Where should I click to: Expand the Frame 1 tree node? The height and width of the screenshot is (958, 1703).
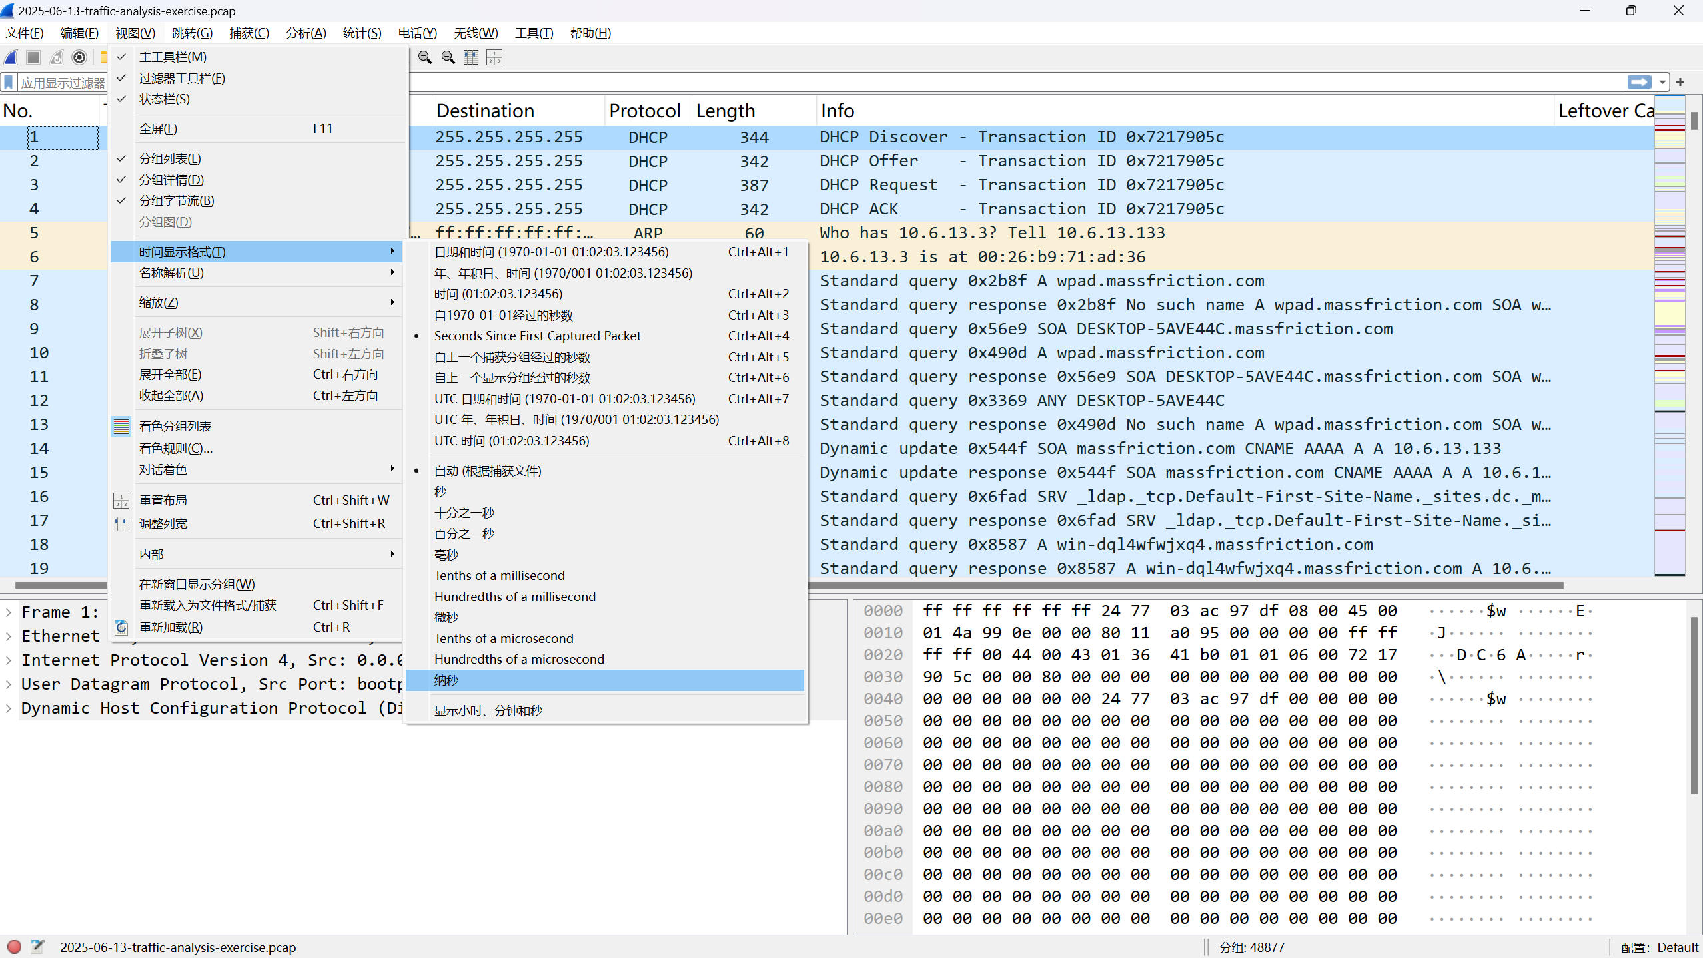(x=9, y=612)
